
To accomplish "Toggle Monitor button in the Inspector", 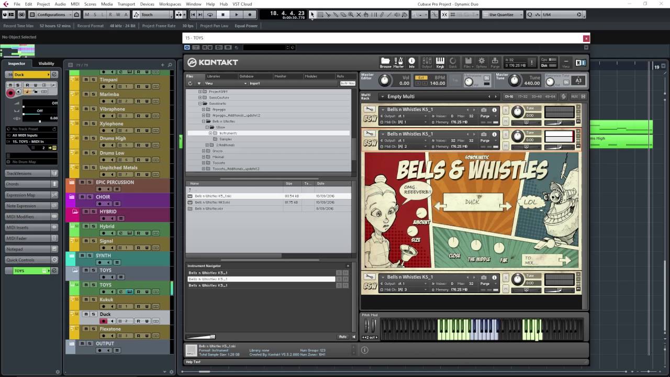I will (17, 93).
